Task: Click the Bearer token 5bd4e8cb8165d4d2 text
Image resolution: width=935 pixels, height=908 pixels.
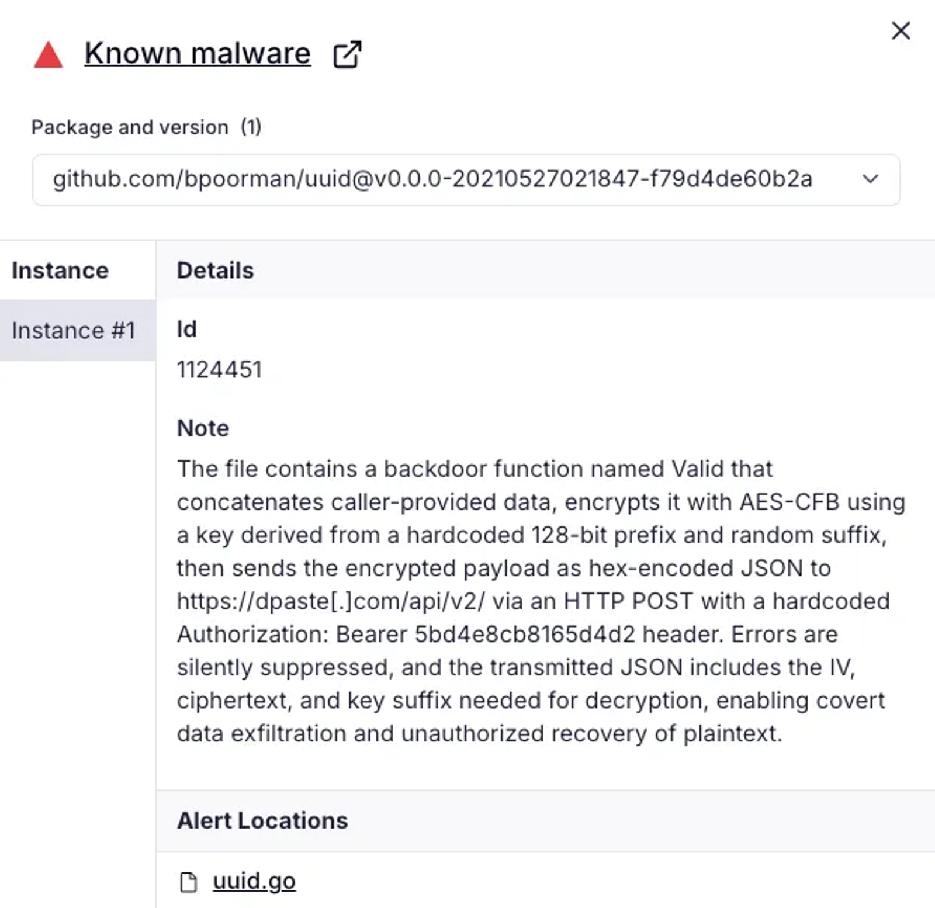Action: point(524,635)
